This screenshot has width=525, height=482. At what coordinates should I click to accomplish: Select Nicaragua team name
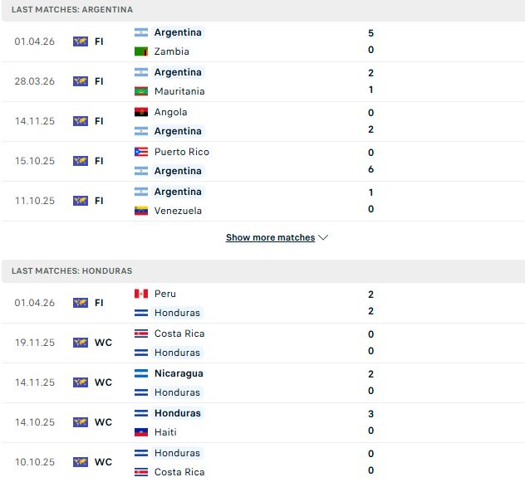tap(179, 373)
